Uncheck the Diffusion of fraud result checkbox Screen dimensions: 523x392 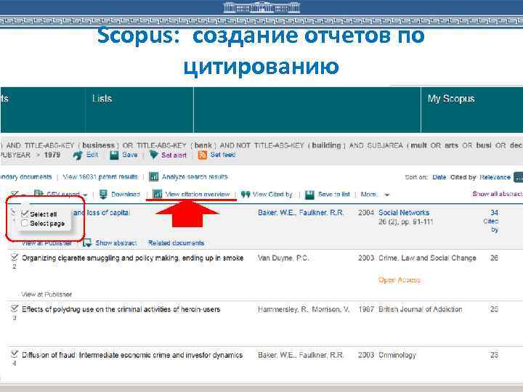pos(15,354)
